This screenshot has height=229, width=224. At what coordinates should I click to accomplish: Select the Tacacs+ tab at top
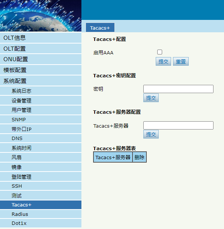(x=100, y=27)
